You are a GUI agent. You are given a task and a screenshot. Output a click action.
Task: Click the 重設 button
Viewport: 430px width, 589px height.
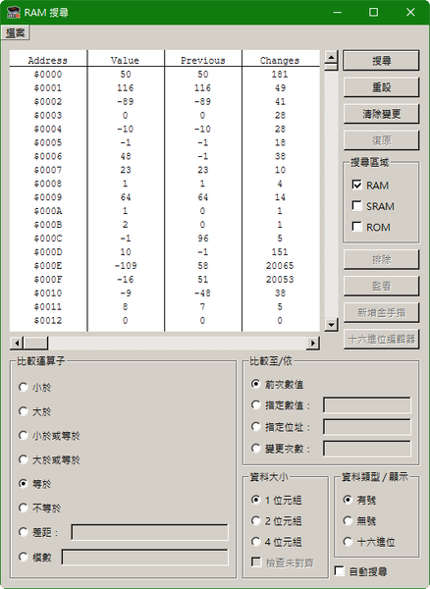click(381, 87)
